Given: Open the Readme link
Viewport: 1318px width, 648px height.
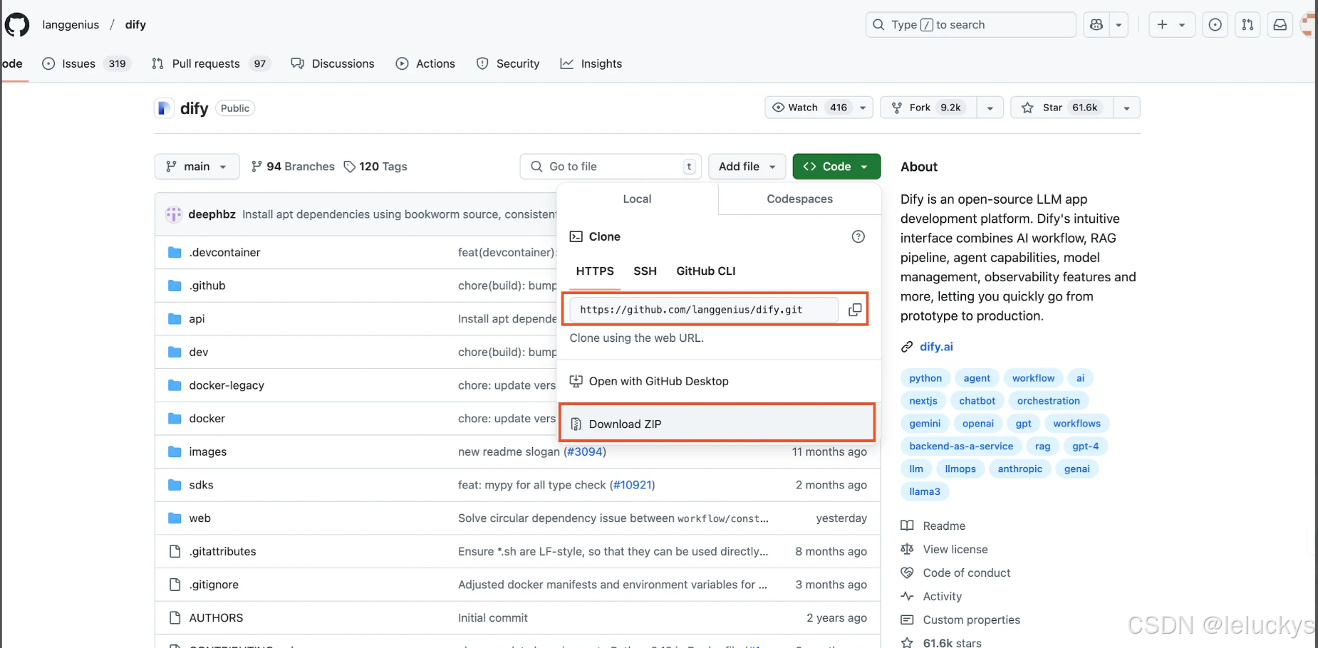Looking at the screenshot, I should (933, 526).
